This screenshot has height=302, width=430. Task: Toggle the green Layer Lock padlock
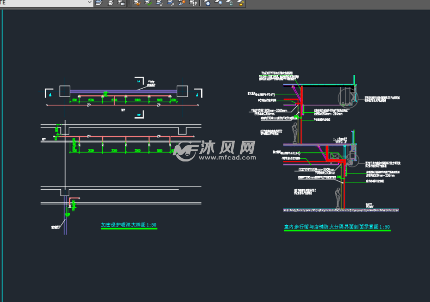(x=230, y=3)
